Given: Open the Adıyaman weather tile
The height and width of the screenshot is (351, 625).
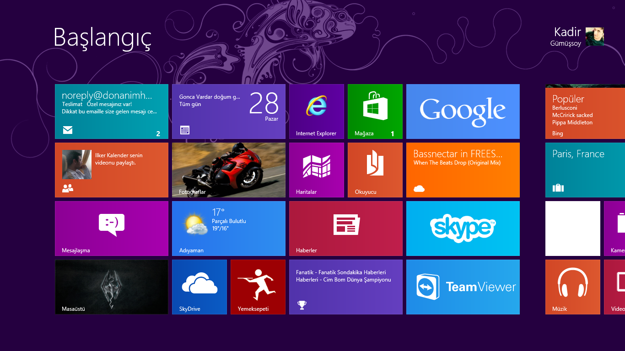Looking at the screenshot, I should tap(229, 229).
